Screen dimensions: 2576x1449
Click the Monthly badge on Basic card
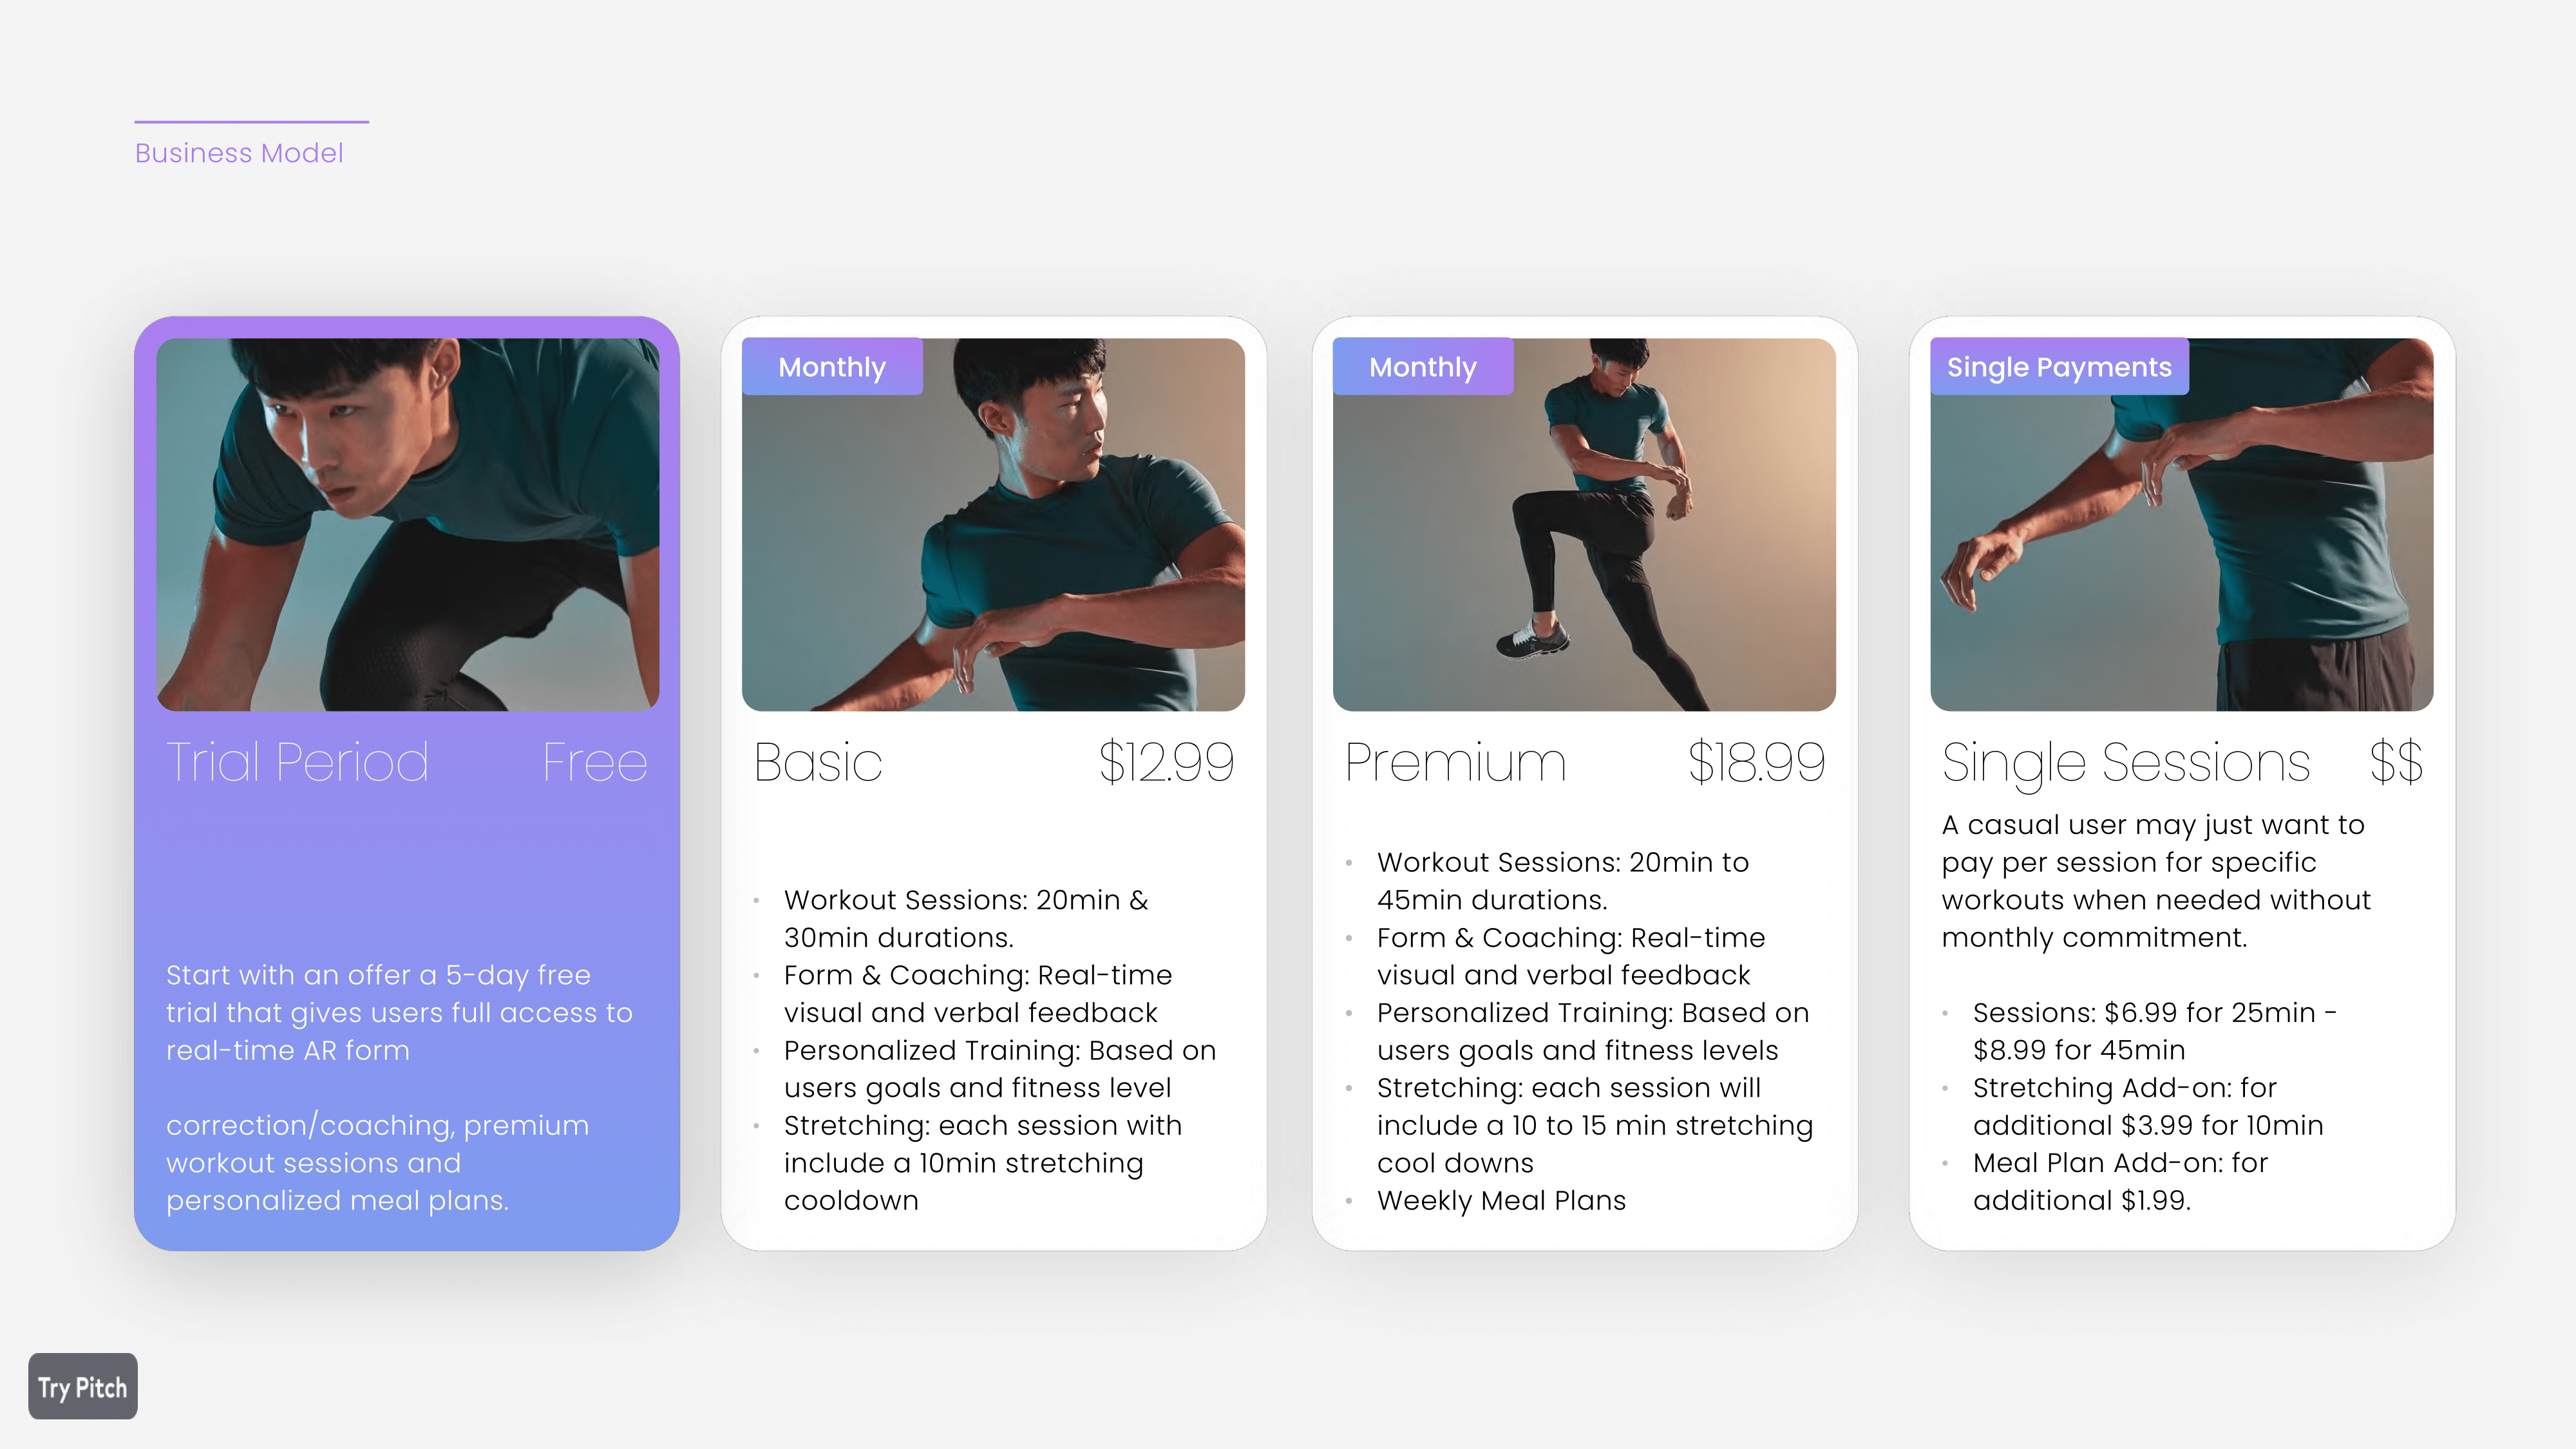[x=832, y=367]
